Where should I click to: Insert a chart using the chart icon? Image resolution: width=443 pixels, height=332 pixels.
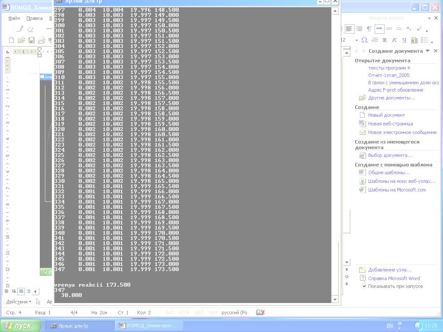pyautogui.click(x=414, y=40)
